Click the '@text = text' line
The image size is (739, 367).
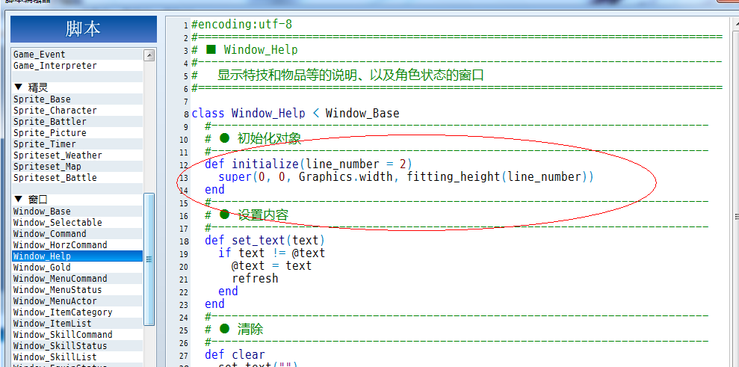point(271,266)
